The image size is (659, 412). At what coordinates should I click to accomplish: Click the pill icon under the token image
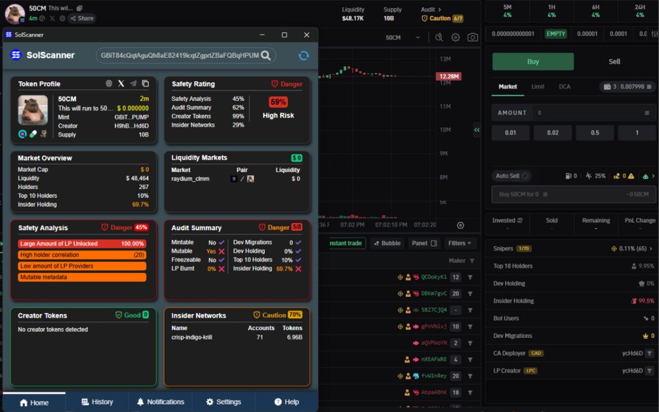click(x=33, y=134)
